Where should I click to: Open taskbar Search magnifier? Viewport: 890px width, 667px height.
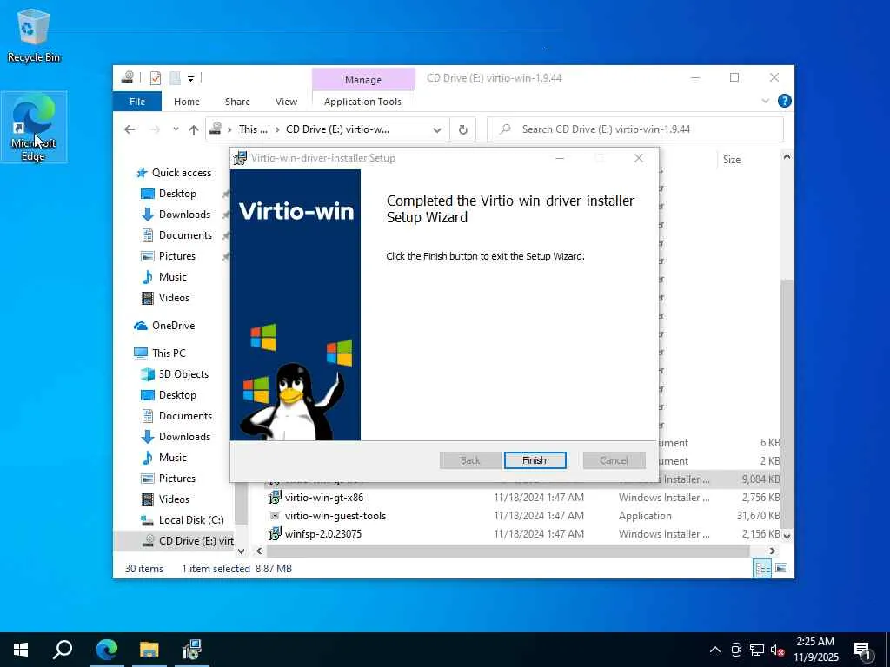(63, 650)
